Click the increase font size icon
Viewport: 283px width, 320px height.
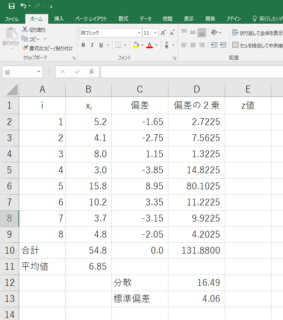163,33
